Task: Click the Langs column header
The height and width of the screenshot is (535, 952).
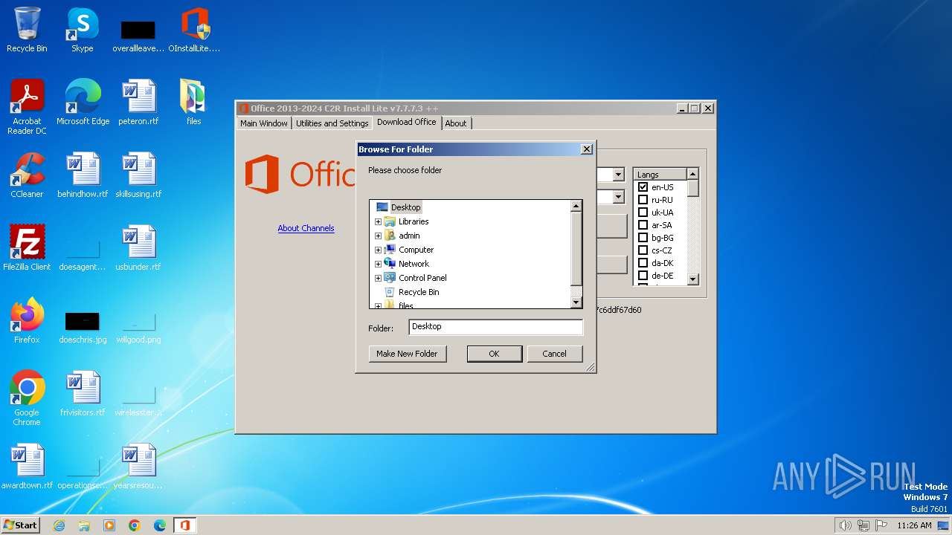Action: (660, 175)
